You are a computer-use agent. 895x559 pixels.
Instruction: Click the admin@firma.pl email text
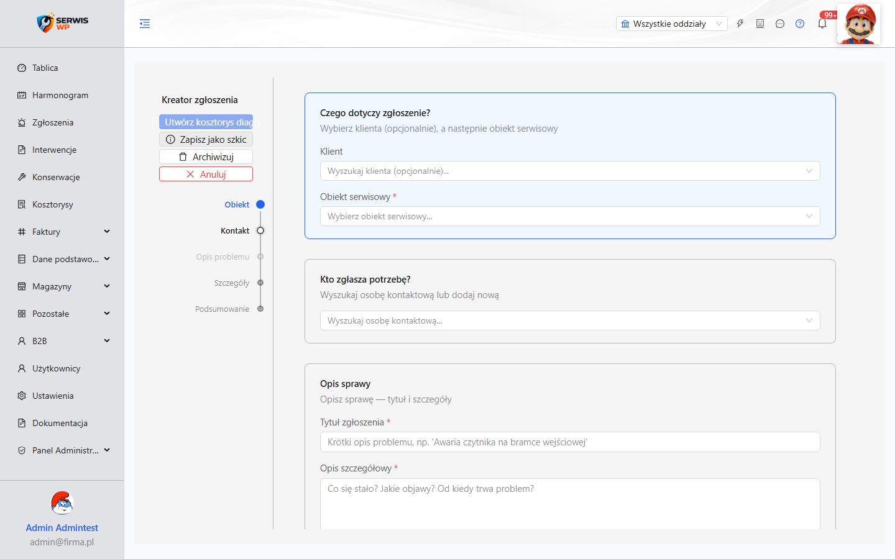62,542
